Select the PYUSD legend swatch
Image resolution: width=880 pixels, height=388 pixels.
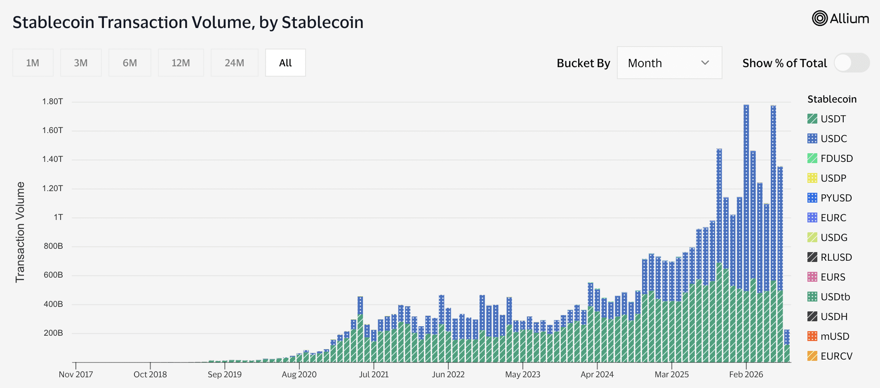pos(812,198)
